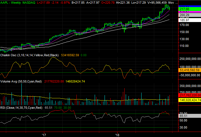Click the 350,000,000.00 volume axis label
Screen dimensions: 201x137
pyautogui.click(x=190, y=86)
